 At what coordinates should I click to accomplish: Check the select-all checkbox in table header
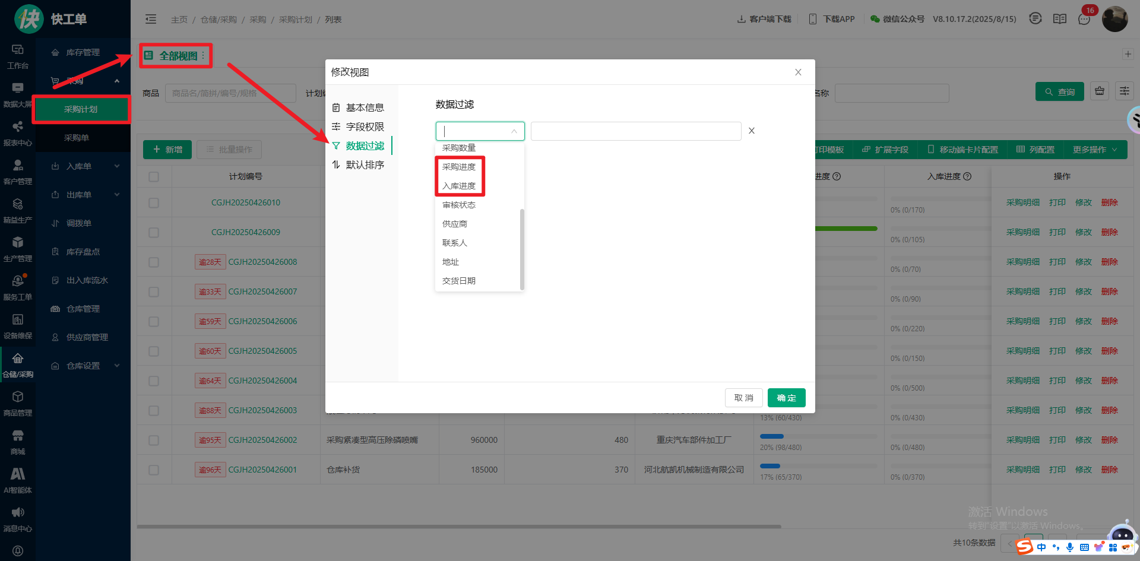154,176
